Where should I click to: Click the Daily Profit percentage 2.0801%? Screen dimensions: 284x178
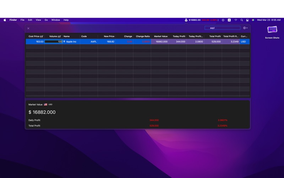(223, 120)
